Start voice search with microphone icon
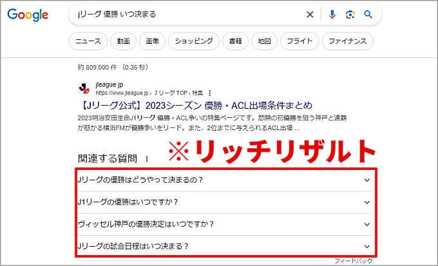This screenshot has height=266, width=438. pyautogui.click(x=332, y=15)
